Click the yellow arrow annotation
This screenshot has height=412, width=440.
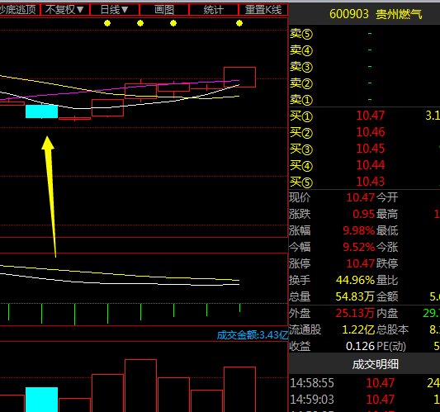50,197
